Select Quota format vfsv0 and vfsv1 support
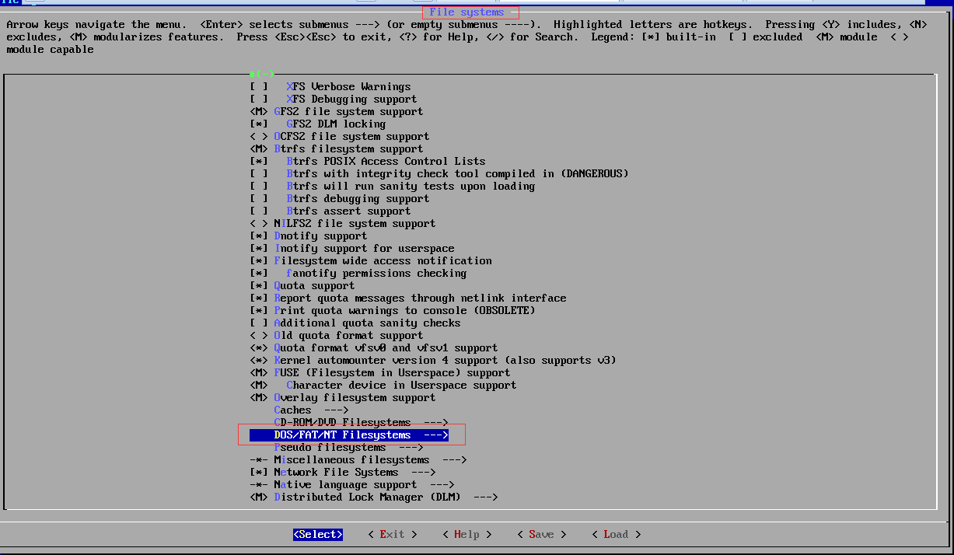954x555 pixels. (374, 347)
